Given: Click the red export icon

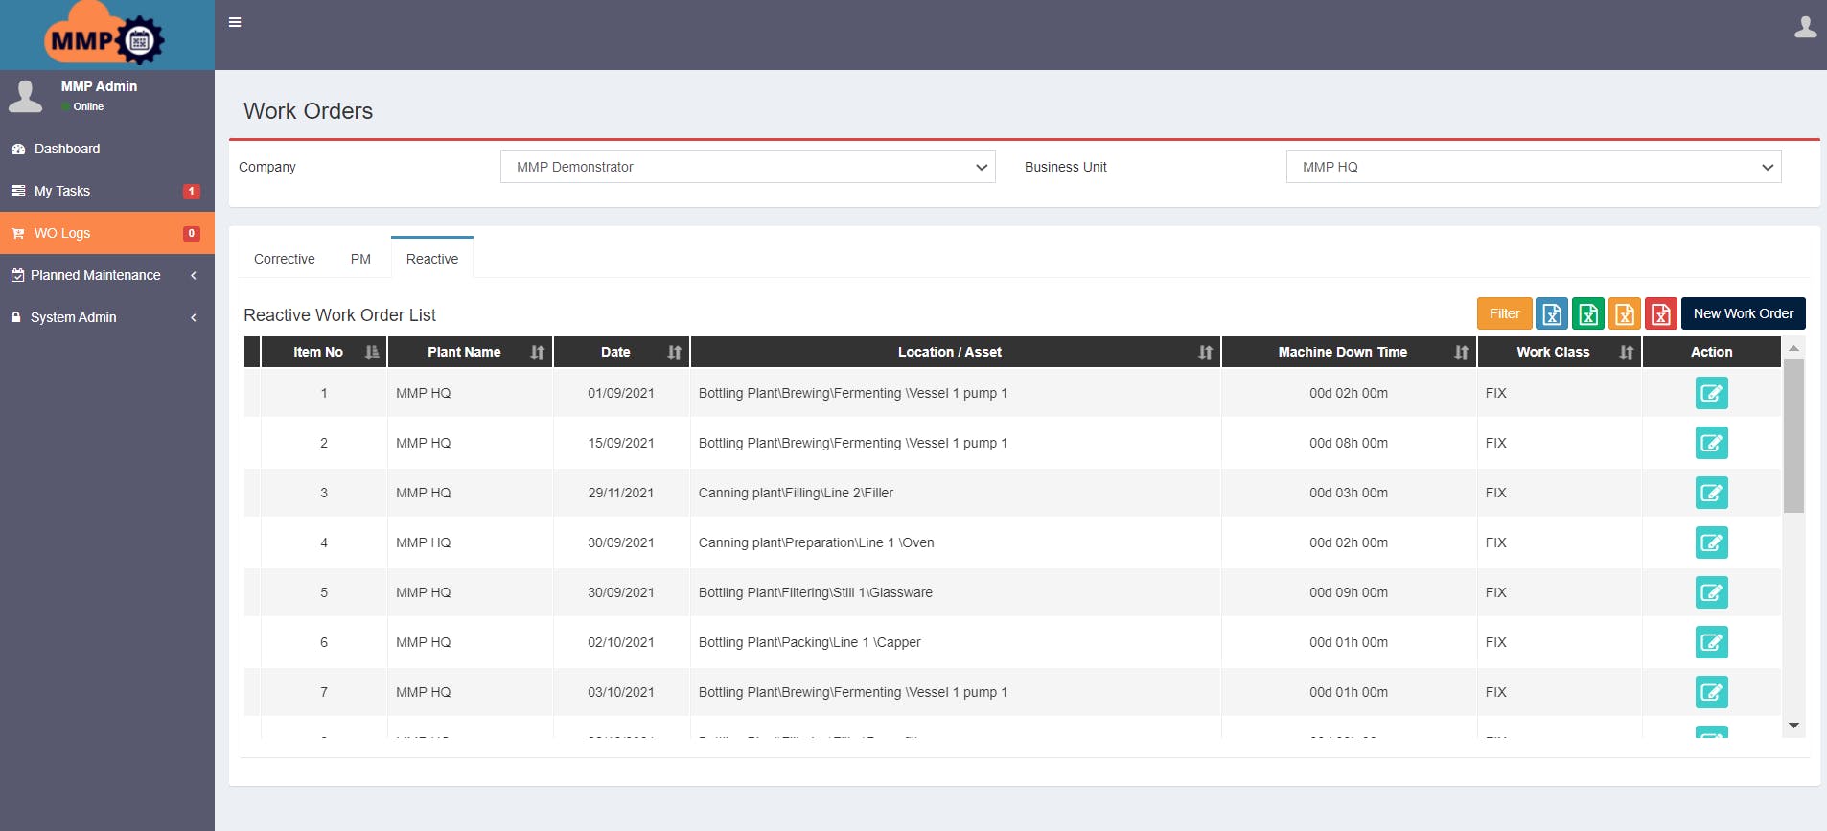Looking at the screenshot, I should [1661, 313].
